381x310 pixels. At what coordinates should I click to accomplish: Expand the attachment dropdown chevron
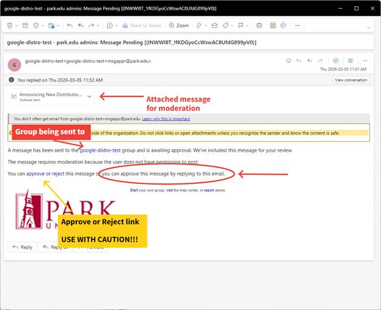[x=89, y=96]
